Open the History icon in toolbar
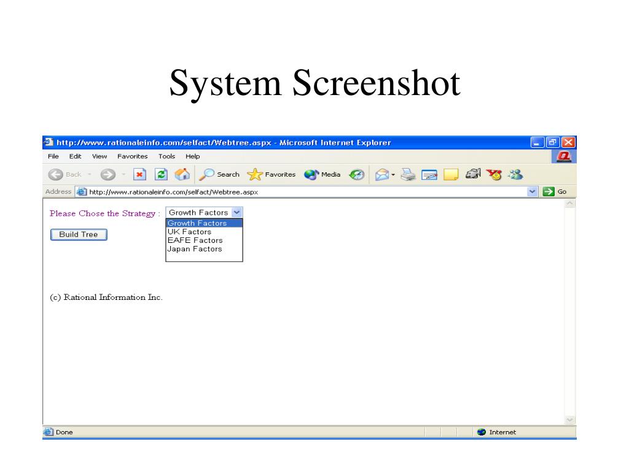 (x=356, y=175)
